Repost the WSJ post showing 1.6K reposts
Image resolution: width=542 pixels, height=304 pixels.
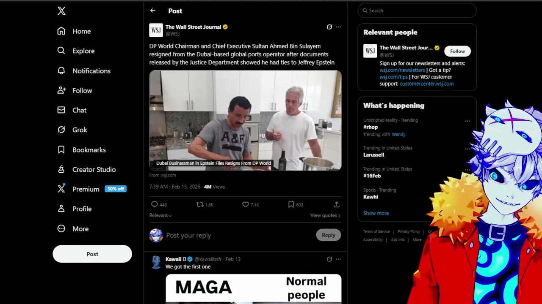(x=200, y=205)
